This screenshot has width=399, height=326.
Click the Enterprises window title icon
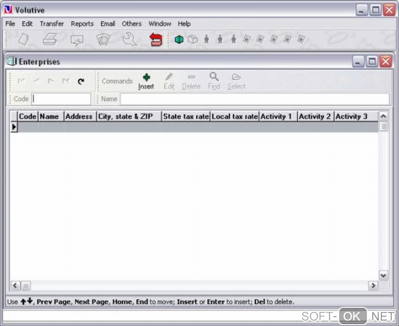[12, 61]
